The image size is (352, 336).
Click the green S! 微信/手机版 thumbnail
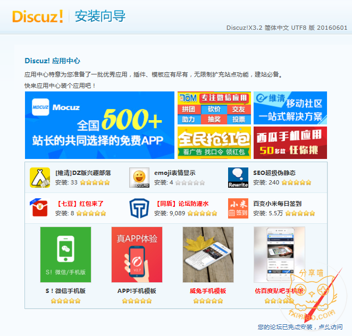coord(65,255)
